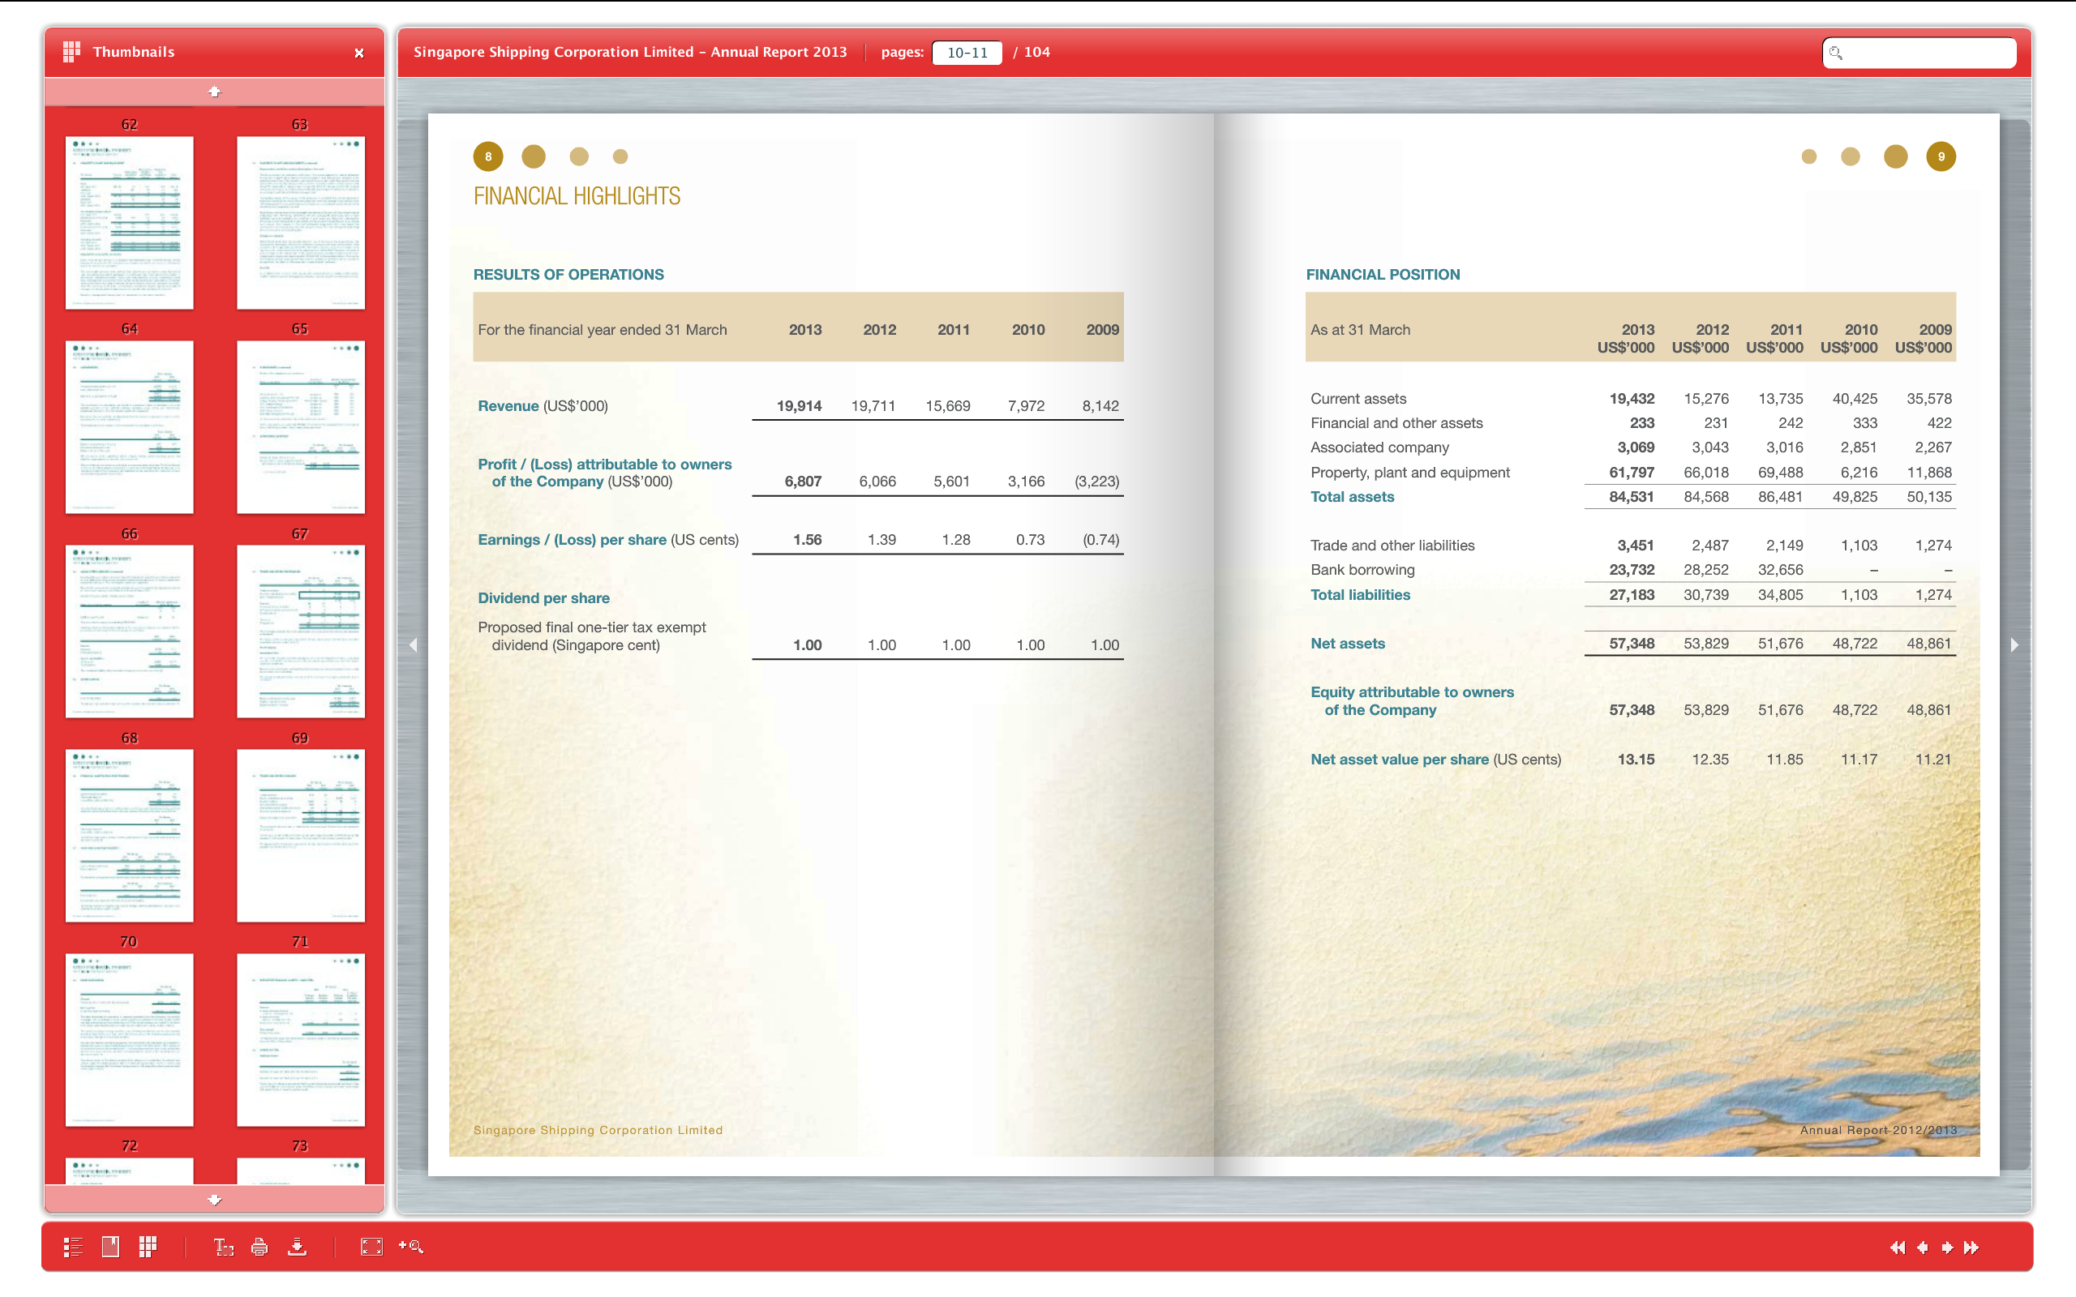Click the search magnifier icon

pyautogui.click(x=1836, y=53)
